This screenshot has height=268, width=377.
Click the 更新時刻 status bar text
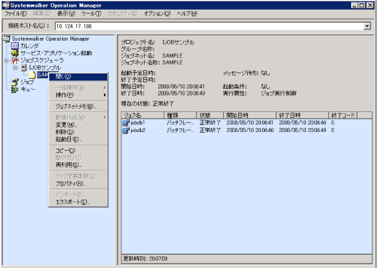click(145, 258)
